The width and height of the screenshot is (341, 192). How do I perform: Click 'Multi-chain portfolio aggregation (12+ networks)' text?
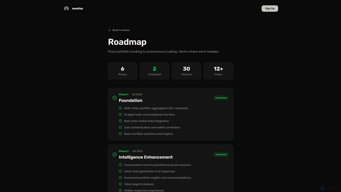pyautogui.click(x=156, y=108)
